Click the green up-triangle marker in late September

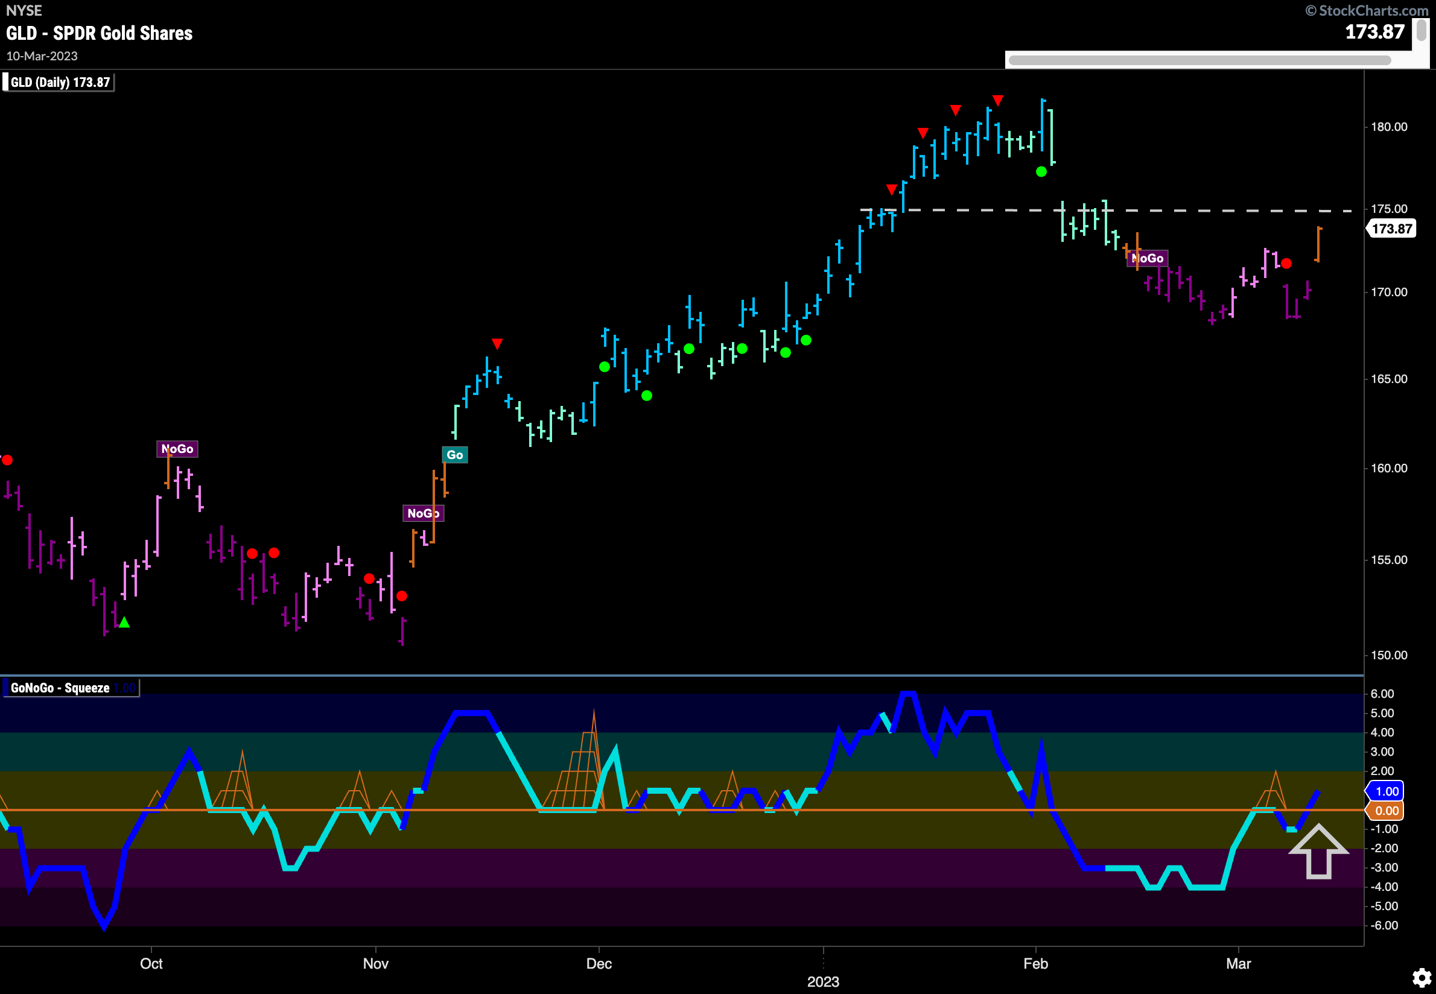coord(124,622)
